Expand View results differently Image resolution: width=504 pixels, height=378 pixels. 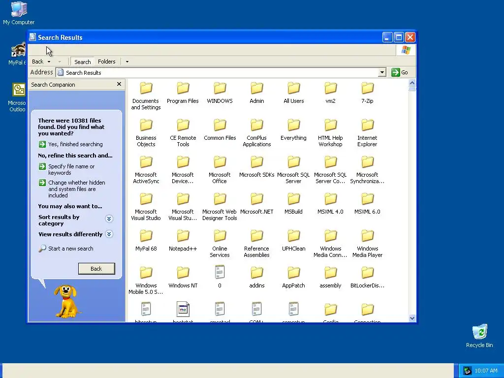(x=109, y=234)
